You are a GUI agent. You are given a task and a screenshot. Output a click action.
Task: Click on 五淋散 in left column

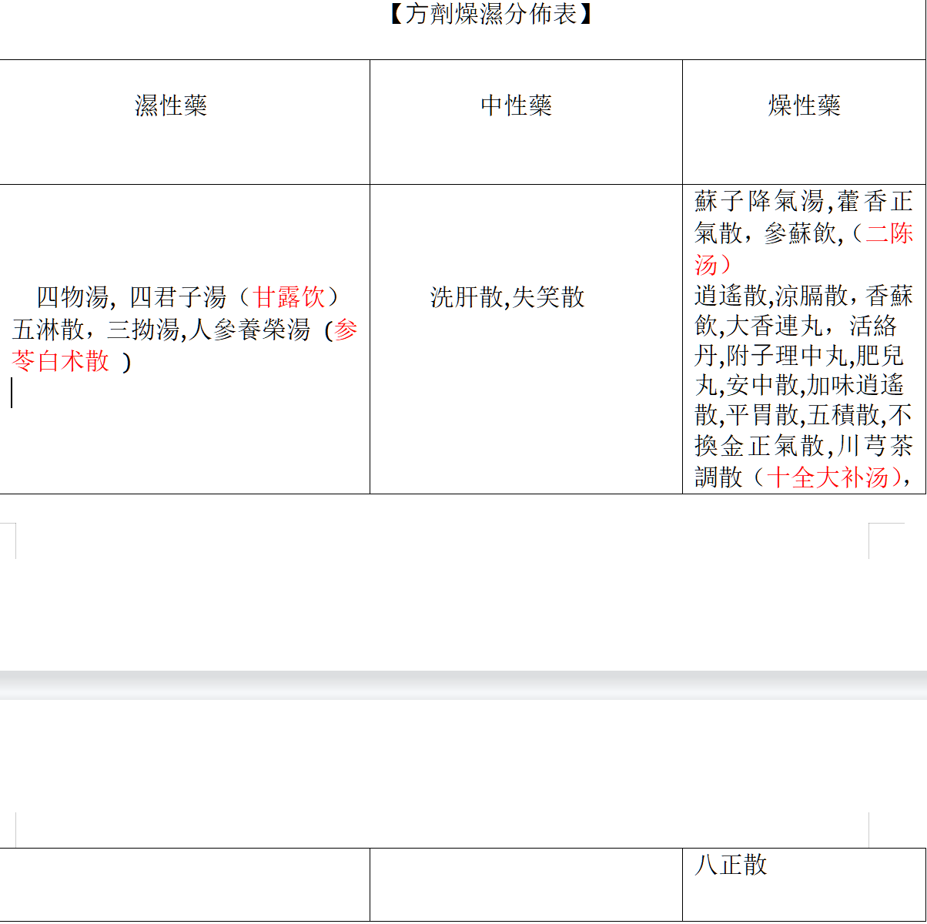pos(48,330)
